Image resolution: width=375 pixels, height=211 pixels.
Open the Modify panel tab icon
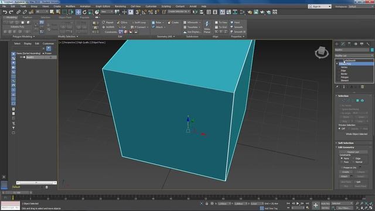(343, 44)
